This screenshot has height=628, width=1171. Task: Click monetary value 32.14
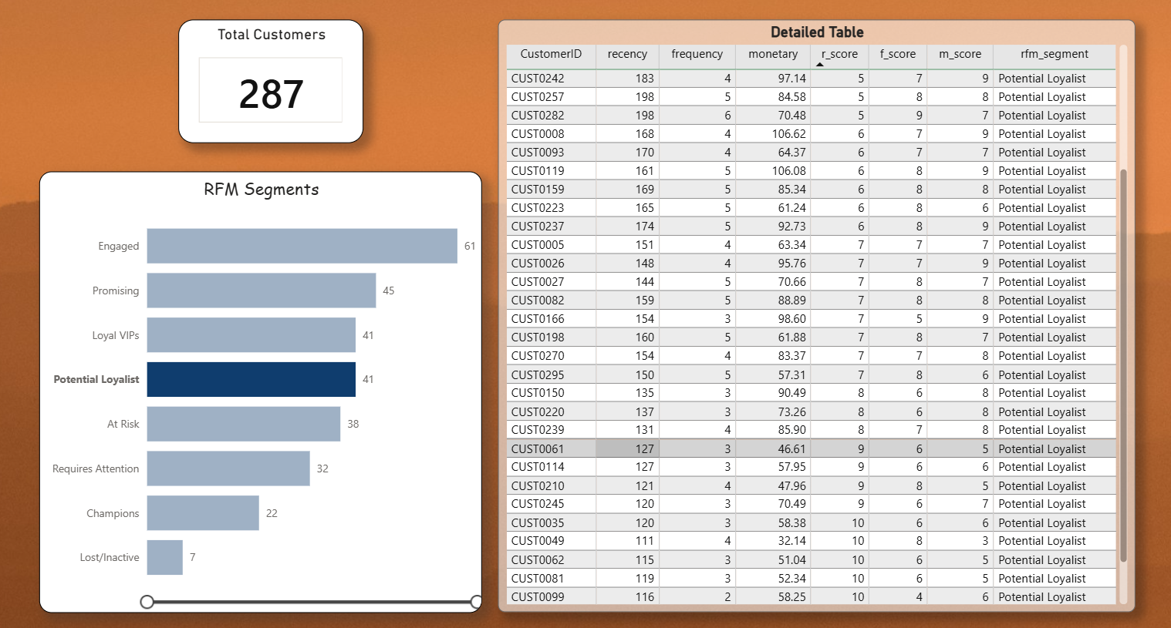tap(792, 541)
